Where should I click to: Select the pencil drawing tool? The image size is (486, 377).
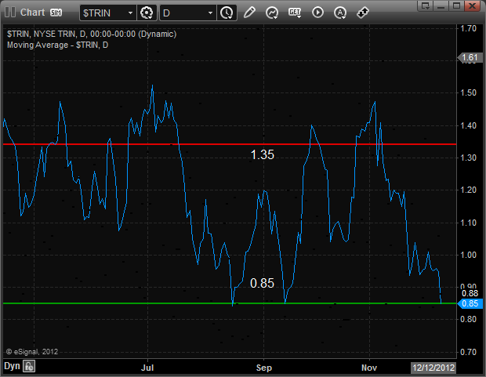click(x=249, y=13)
